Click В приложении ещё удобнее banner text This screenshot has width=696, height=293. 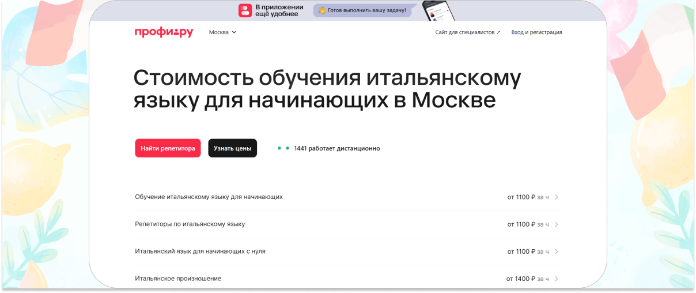click(x=279, y=10)
